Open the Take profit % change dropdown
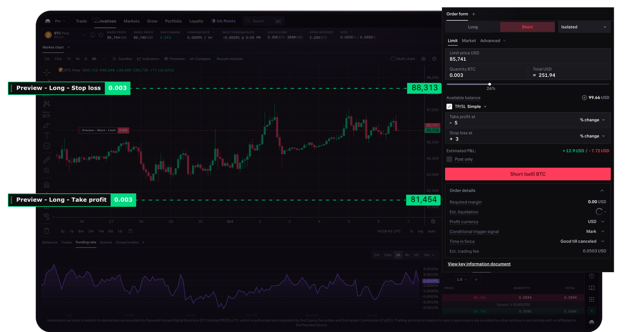The image size is (638, 332). (x=592, y=120)
